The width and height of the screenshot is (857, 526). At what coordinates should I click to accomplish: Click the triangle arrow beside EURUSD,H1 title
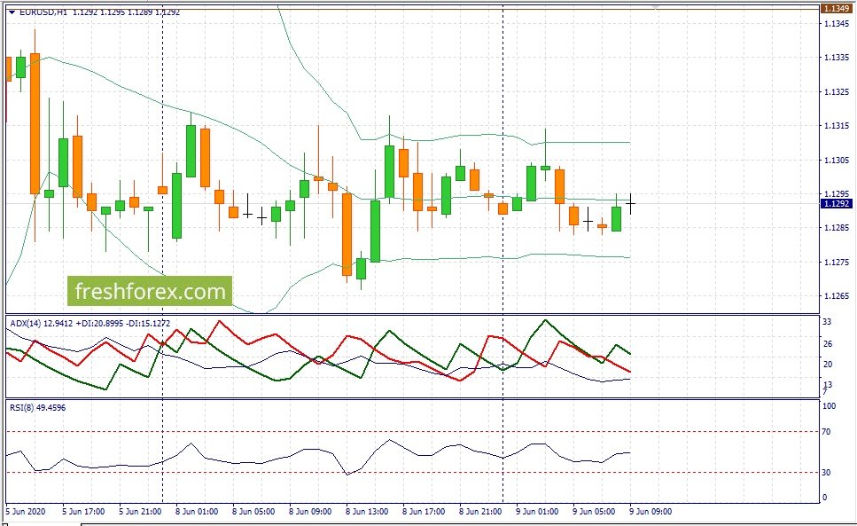pos(12,12)
